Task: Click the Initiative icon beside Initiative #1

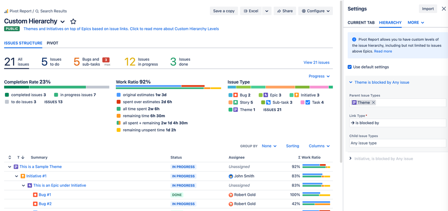Action: 23,176
